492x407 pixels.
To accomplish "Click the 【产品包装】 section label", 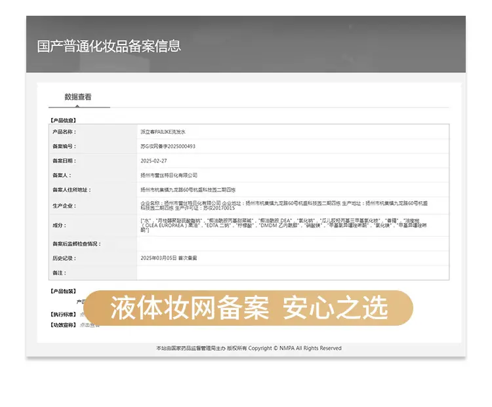I will [63, 291].
